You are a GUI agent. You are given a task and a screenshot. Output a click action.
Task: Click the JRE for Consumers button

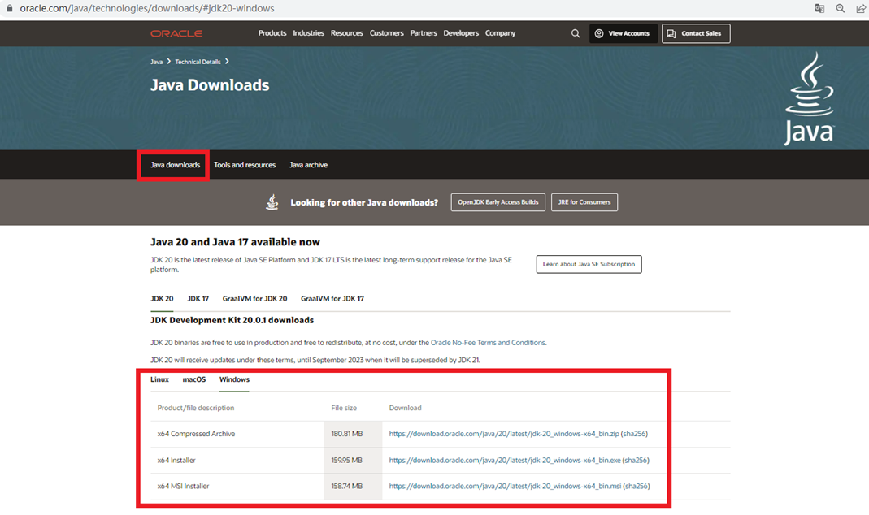click(x=584, y=202)
